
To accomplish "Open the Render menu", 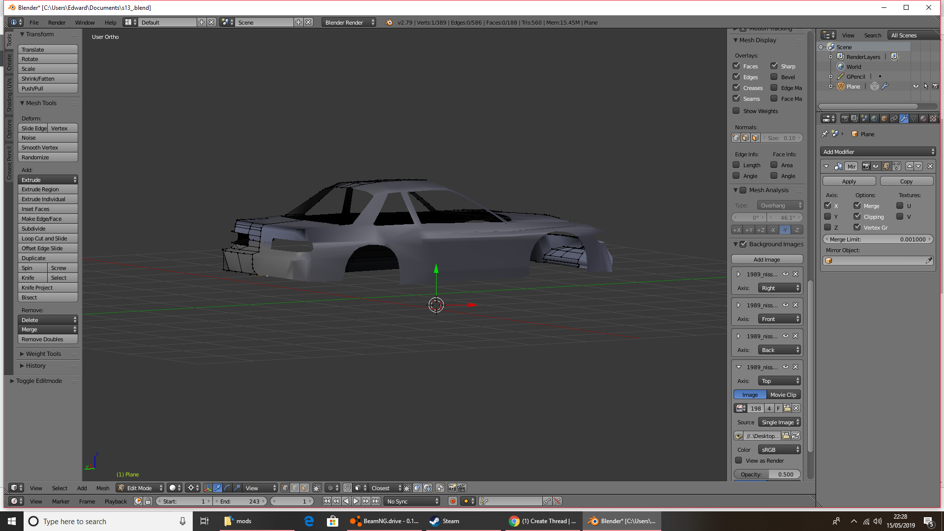I will pos(57,22).
